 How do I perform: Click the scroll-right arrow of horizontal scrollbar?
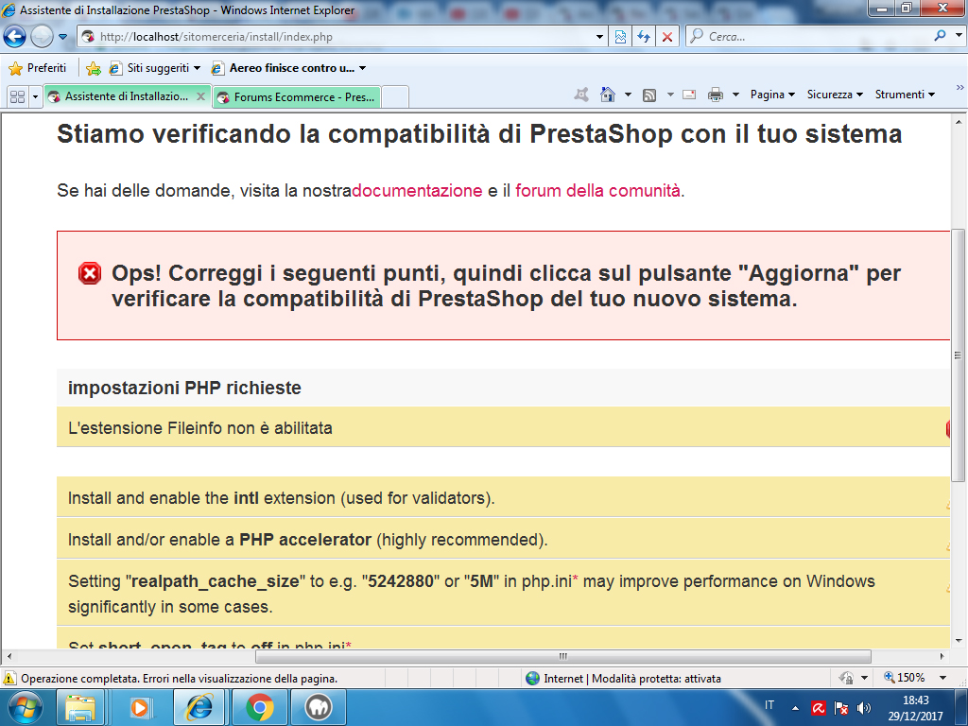click(942, 656)
